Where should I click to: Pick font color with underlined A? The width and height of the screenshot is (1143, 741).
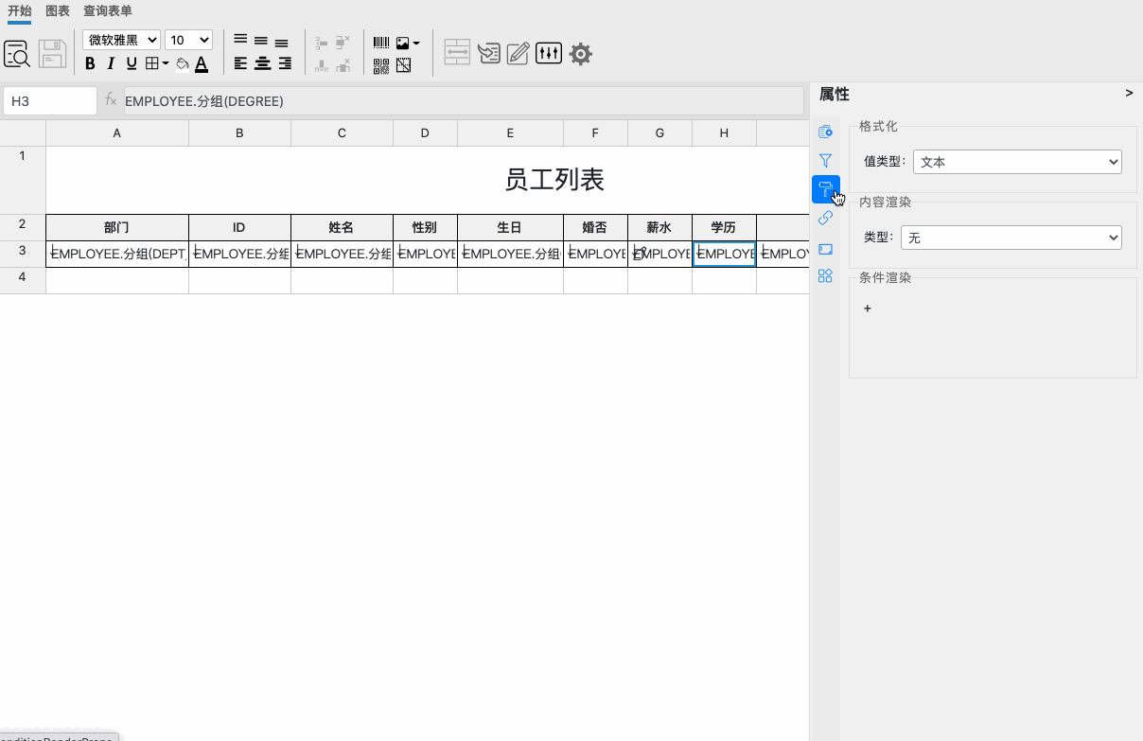[202, 64]
